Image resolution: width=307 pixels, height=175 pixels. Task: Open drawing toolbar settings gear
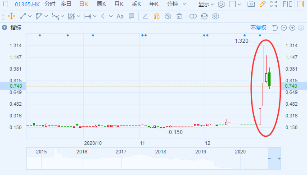(x=216, y=16)
